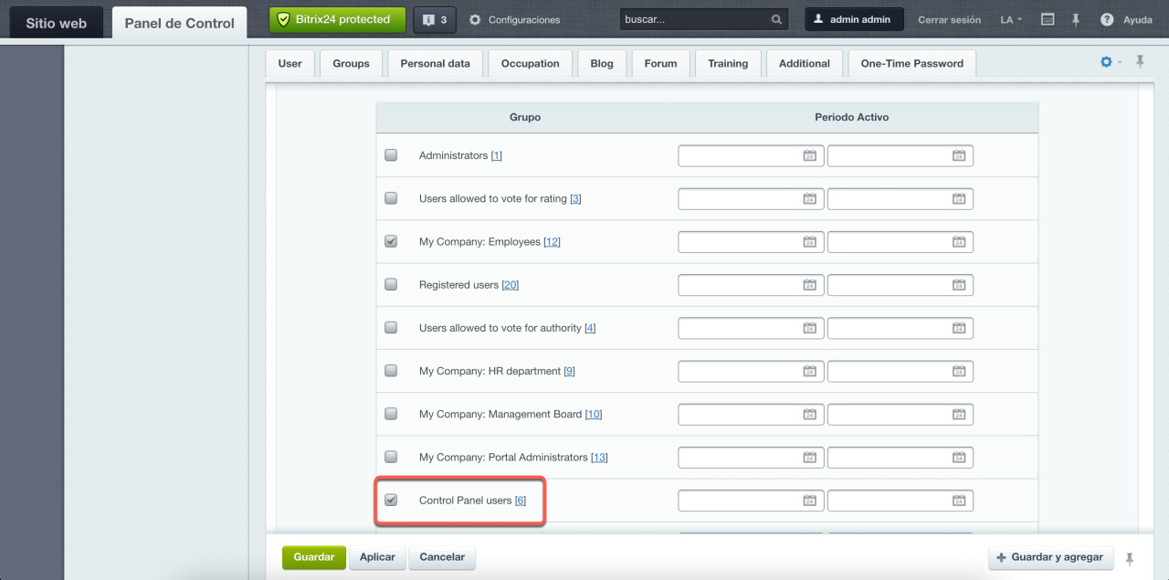This screenshot has height=580, width=1169.
Task: Open the One-Time Password tab
Action: tap(911, 64)
